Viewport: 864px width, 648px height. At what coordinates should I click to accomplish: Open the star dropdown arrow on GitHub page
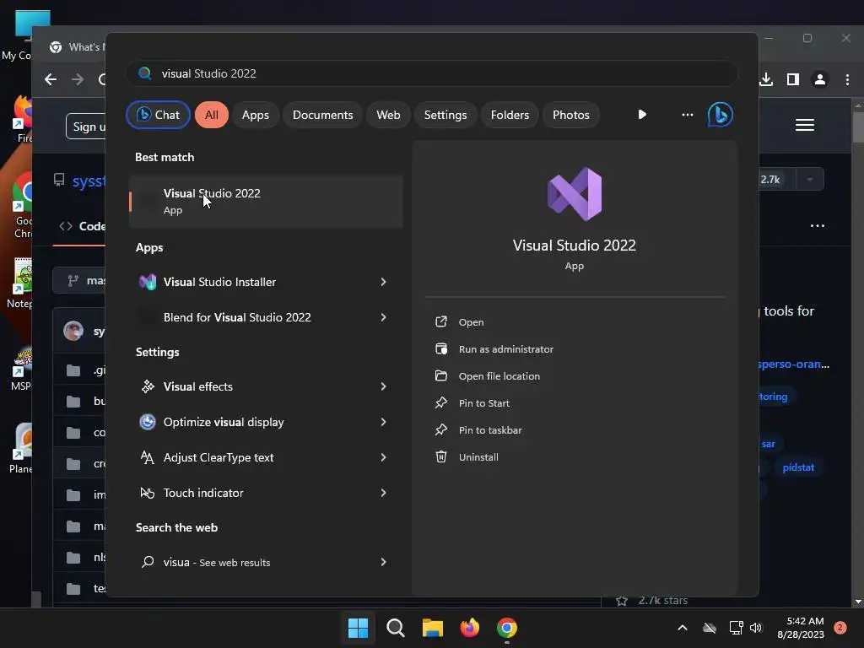[x=809, y=180]
